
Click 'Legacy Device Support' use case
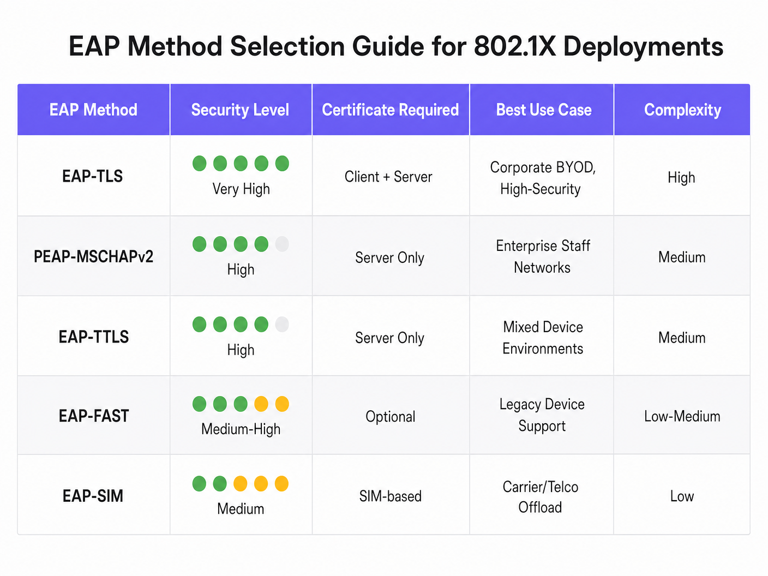click(542, 415)
